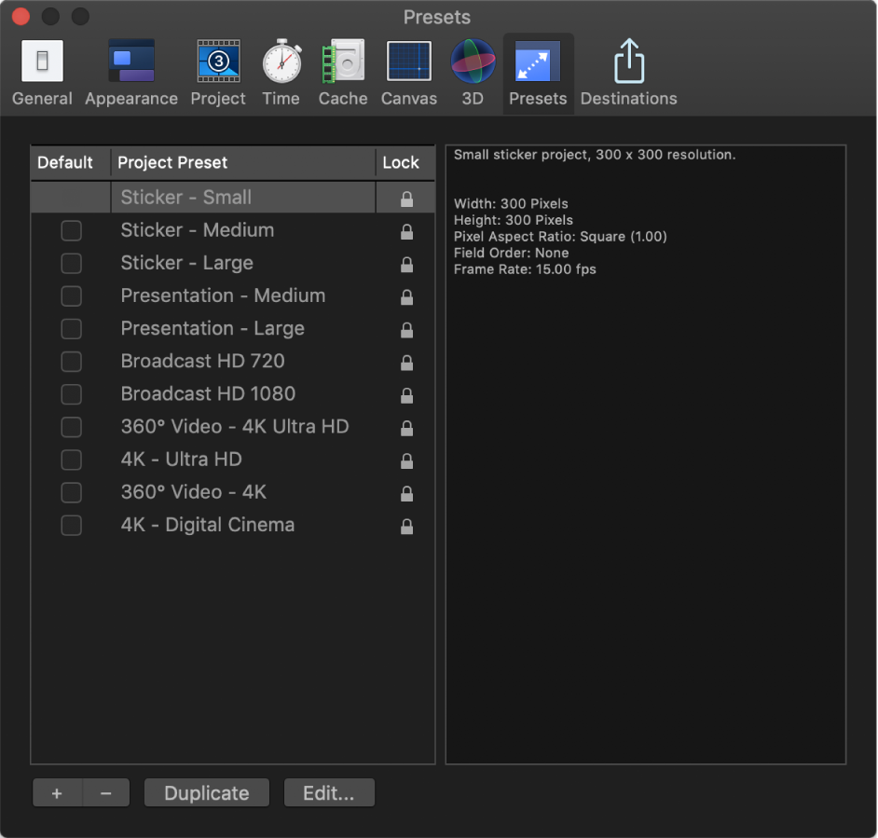This screenshot has height=838, width=878.
Task: Enable 4K - Ultra HD as default
Action: point(71,460)
